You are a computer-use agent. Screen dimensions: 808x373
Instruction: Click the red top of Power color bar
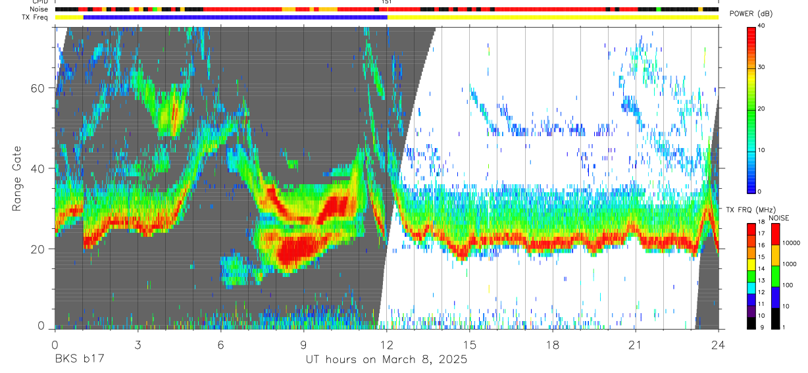click(751, 36)
